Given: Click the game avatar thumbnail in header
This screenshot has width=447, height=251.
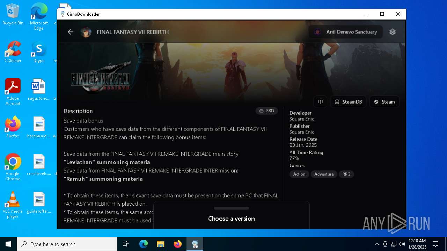Looking at the screenshot, I should coord(86,32).
